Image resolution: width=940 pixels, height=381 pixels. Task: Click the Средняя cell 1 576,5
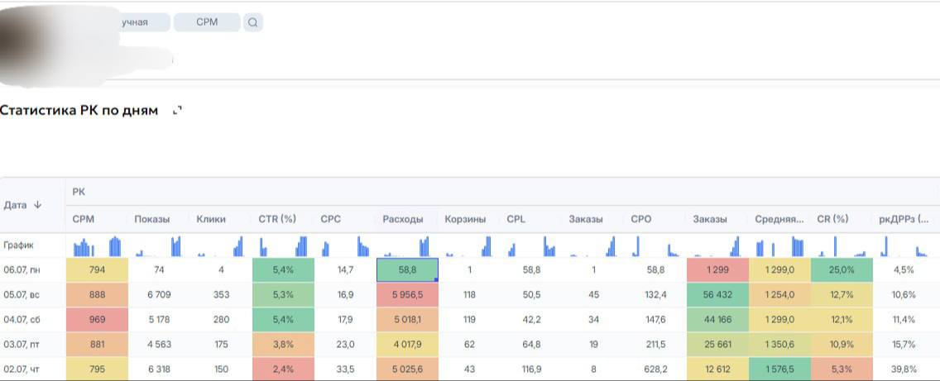(x=780, y=369)
